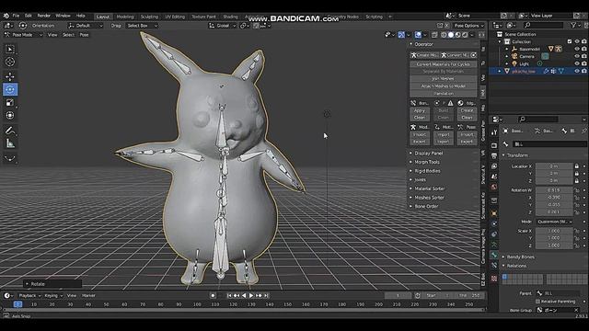
Task: Open the Quaternion rotation mode dropdown
Action: [x=554, y=222]
